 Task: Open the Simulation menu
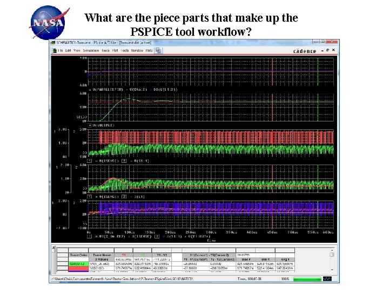coord(91,50)
